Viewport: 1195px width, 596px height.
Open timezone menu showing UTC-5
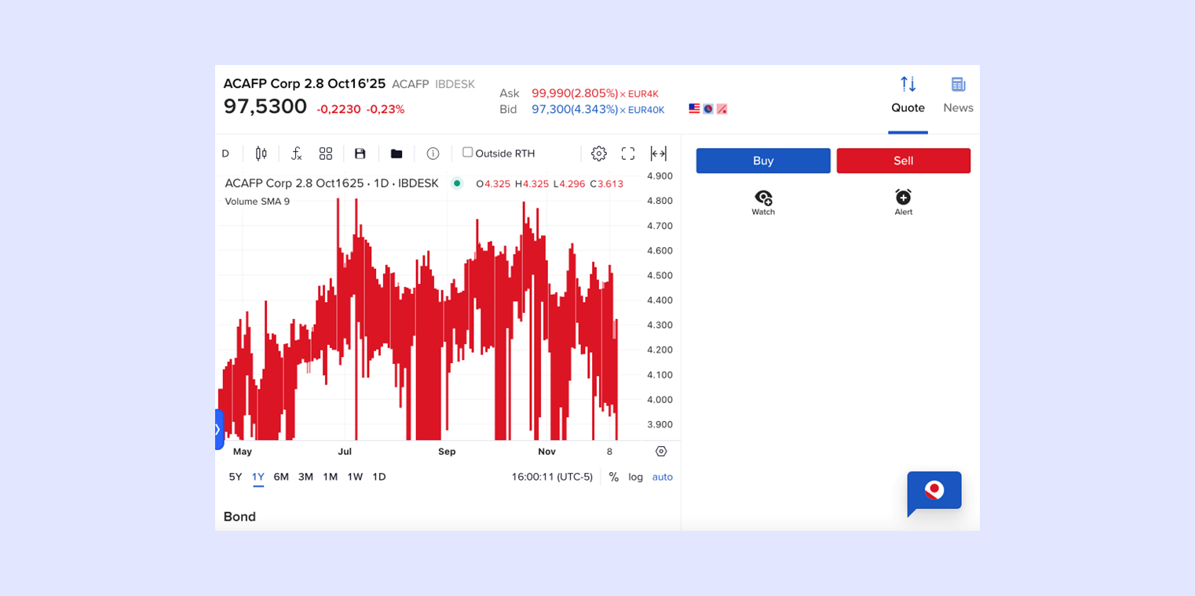click(x=552, y=477)
